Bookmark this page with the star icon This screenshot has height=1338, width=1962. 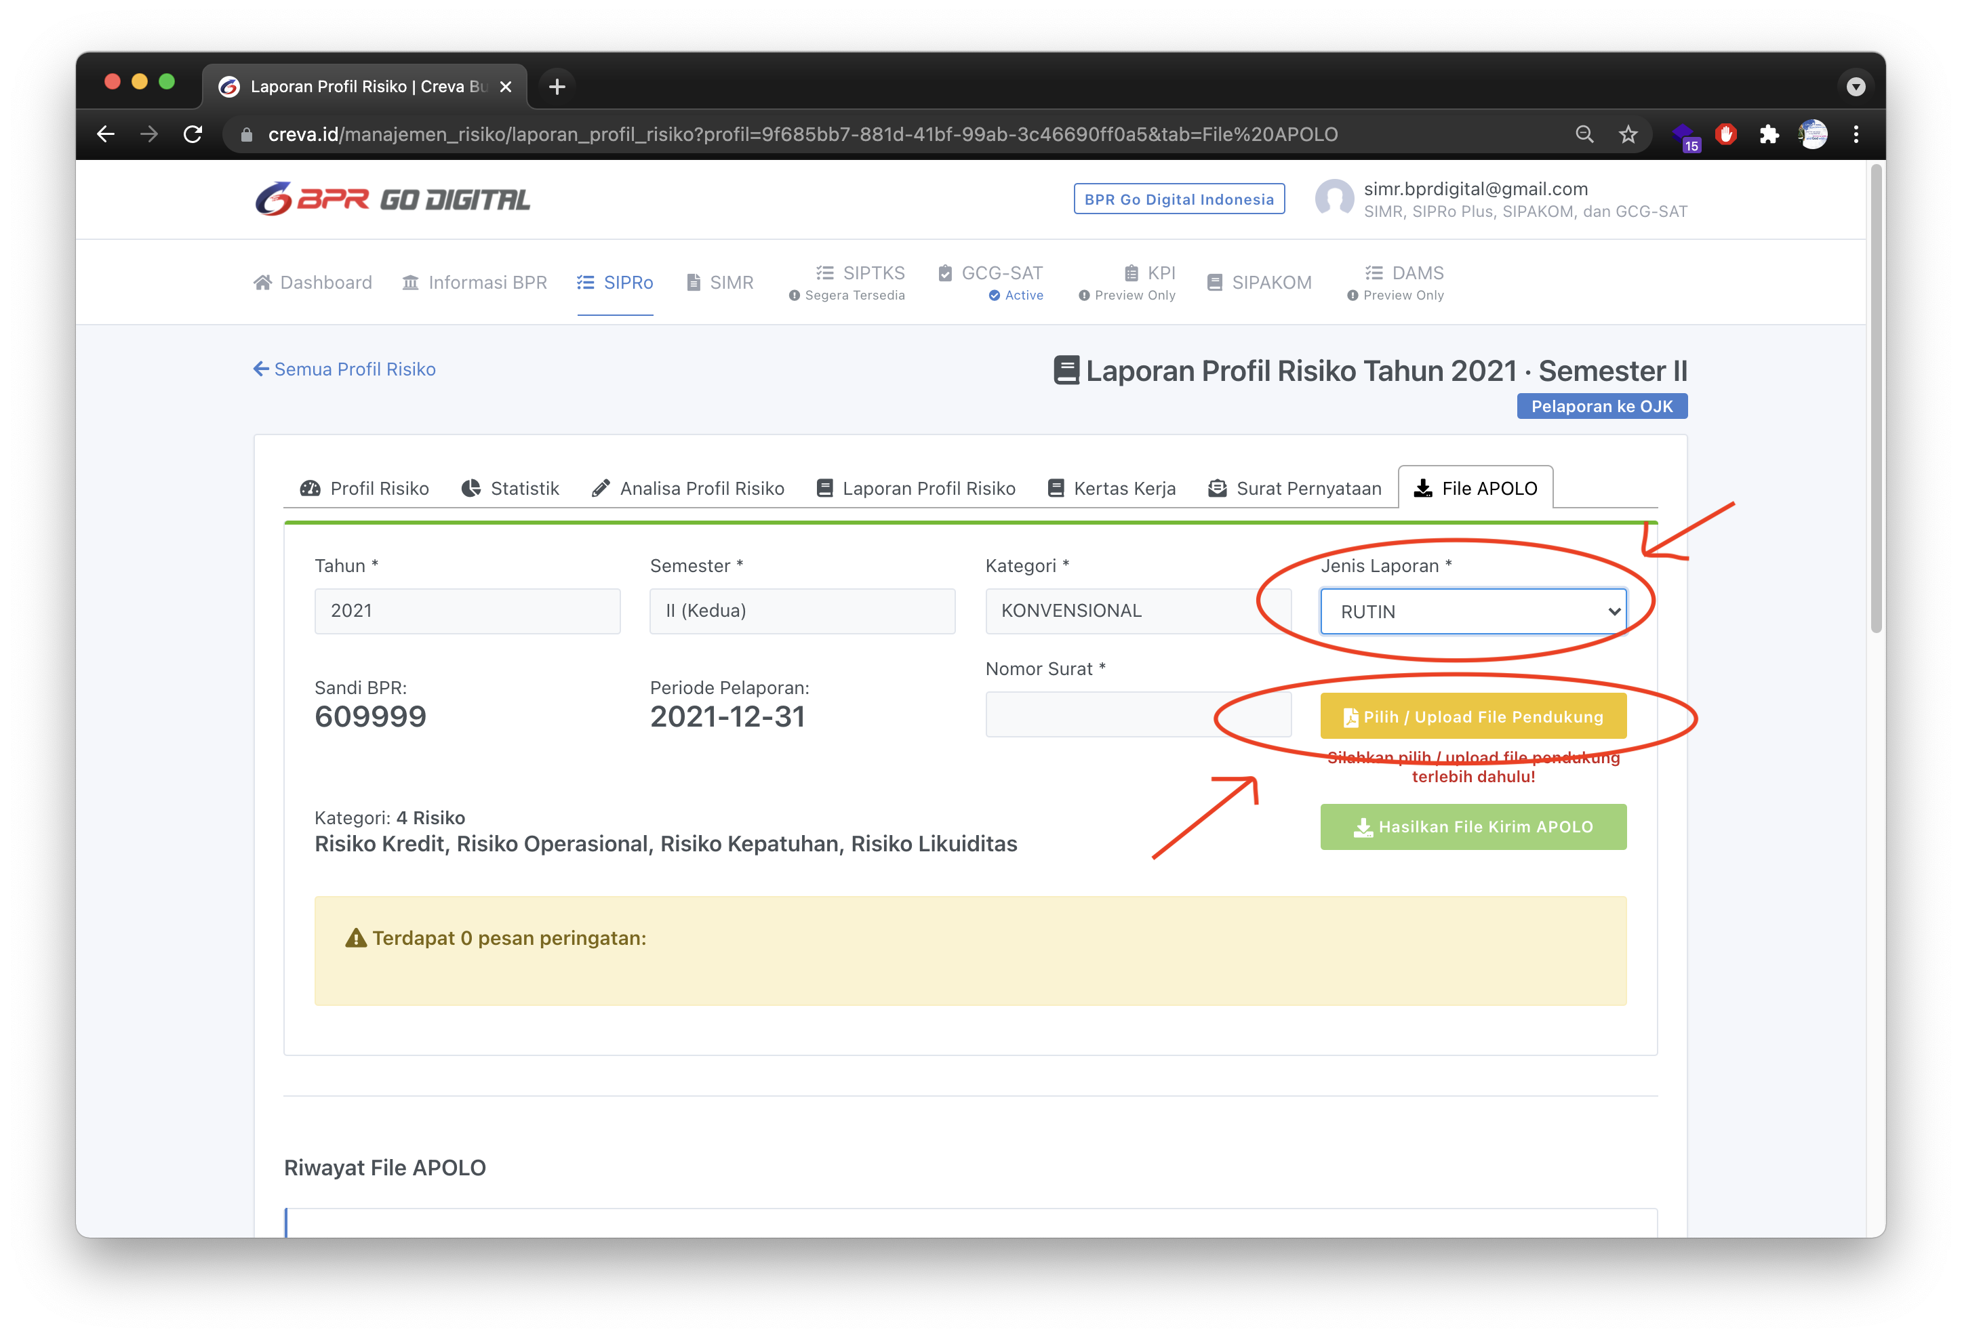click(x=1628, y=134)
